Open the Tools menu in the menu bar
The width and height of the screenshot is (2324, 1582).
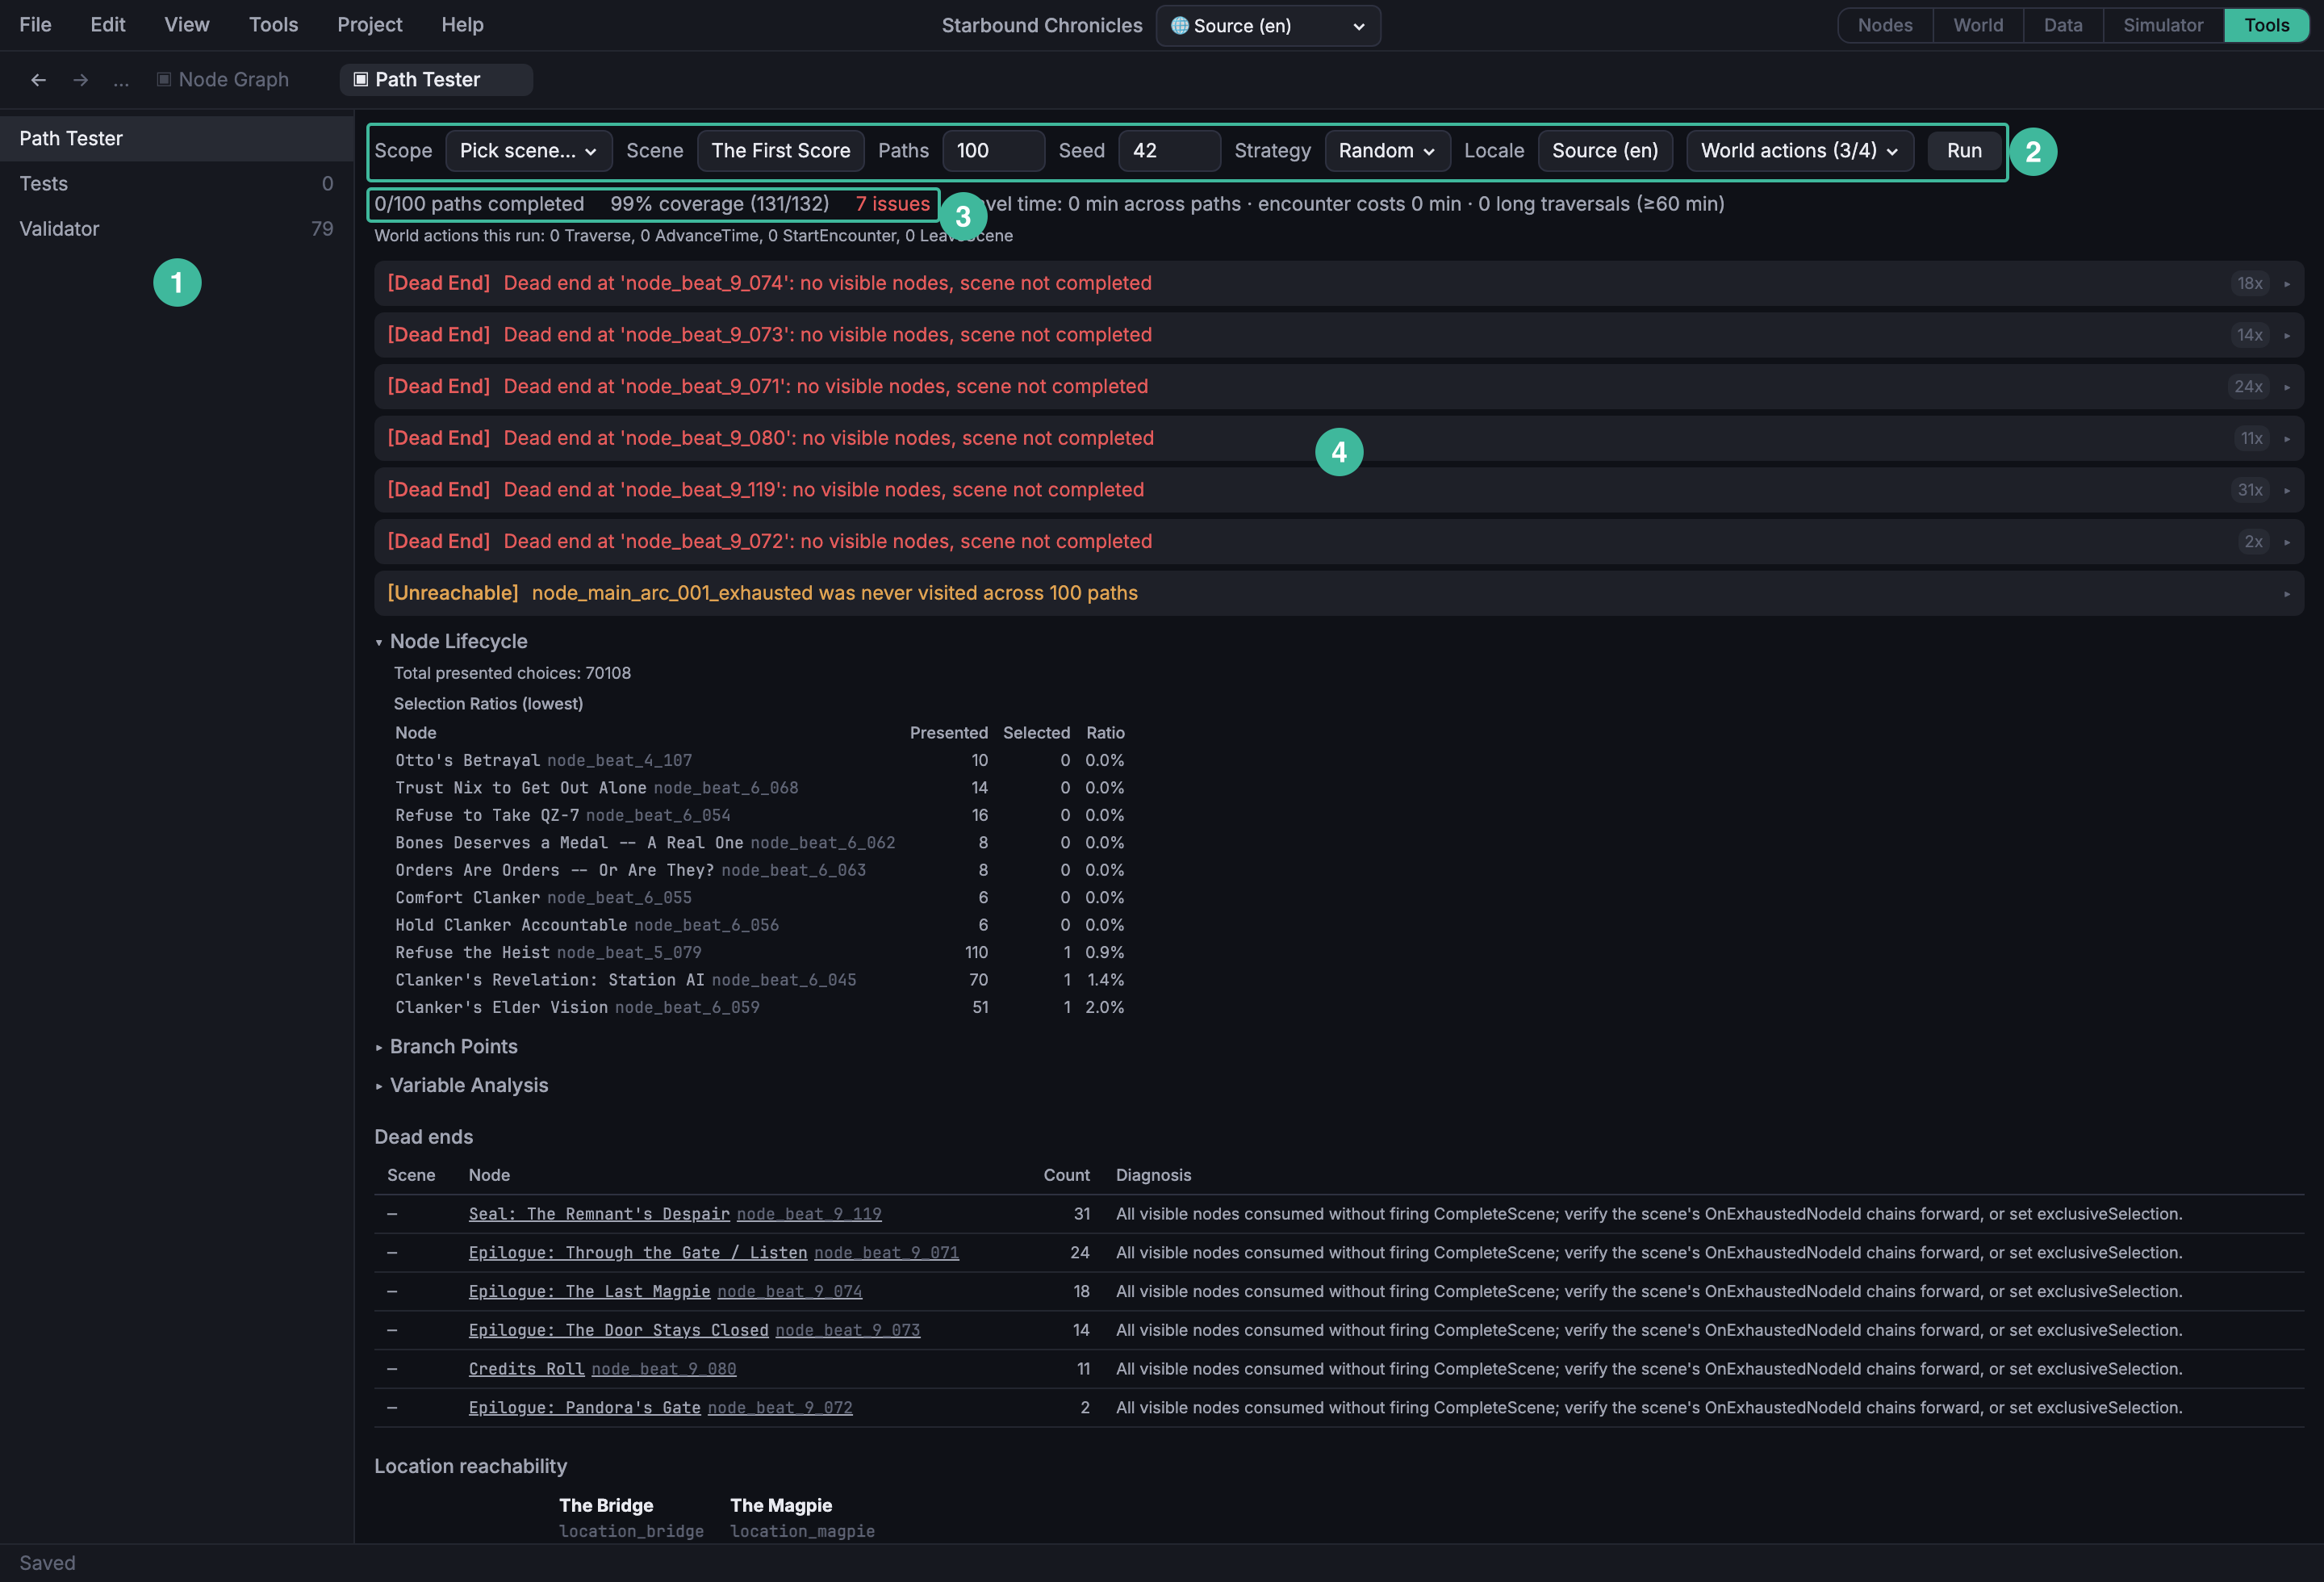click(x=273, y=25)
